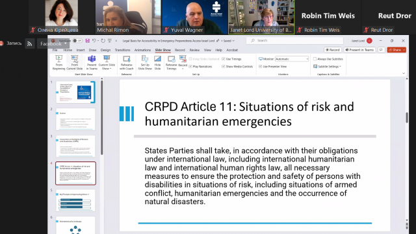Enable Always Use Subtitles checkbox
This screenshot has width=416, height=234.
pyautogui.click(x=315, y=59)
